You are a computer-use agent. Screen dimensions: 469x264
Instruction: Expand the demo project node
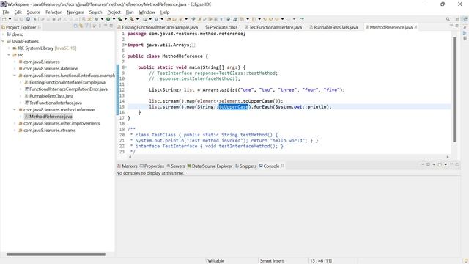[x=3, y=34]
